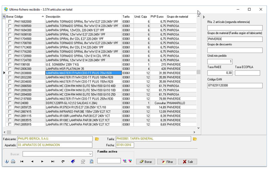Image resolution: width=269 pixels, height=173 pixels.
Task: Click the vertical scrollbar thumb
Action: pyautogui.click(x=199, y=72)
